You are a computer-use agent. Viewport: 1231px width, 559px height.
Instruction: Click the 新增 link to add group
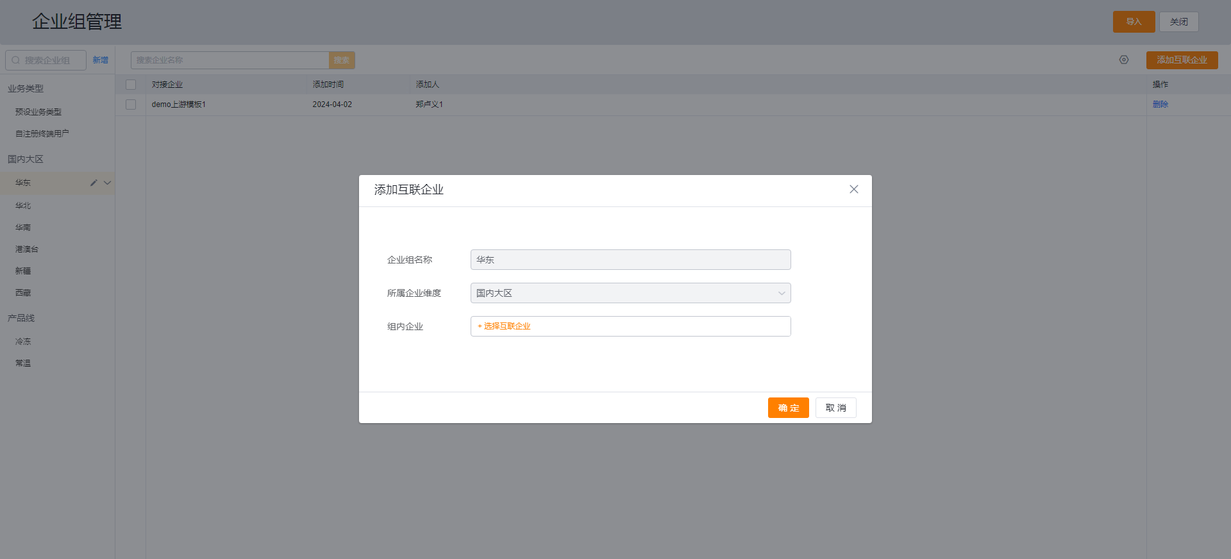click(100, 60)
